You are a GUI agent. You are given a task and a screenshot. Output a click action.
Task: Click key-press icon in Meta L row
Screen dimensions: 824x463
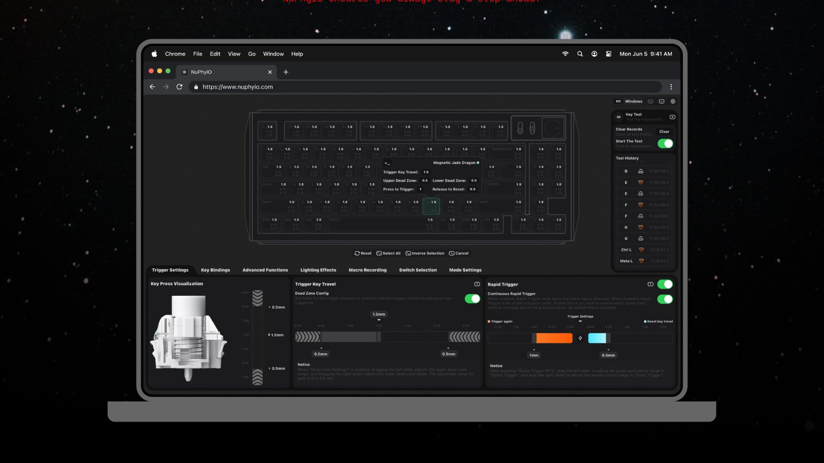pyautogui.click(x=641, y=261)
